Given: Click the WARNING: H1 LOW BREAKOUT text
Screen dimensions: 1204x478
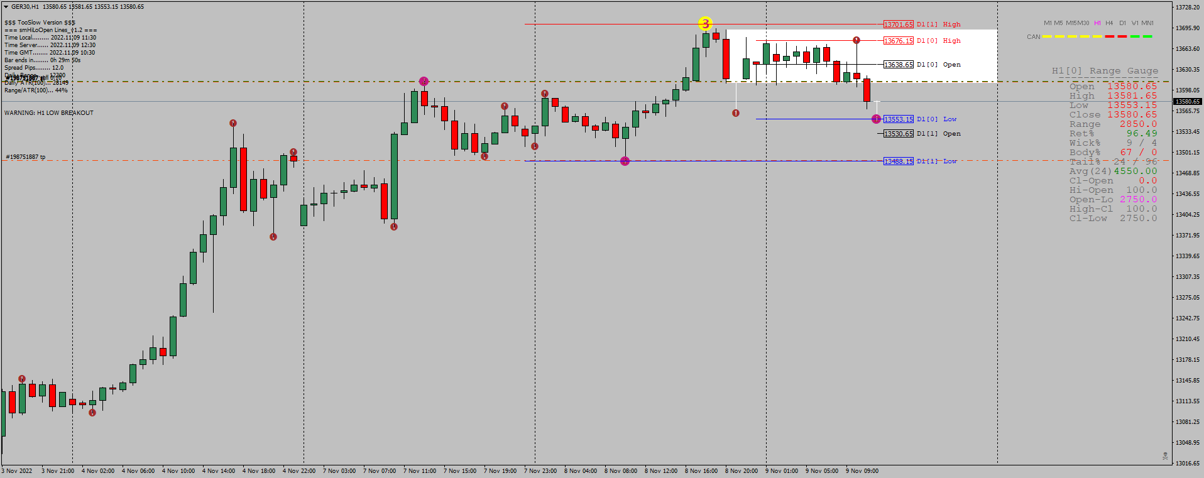Looking at the screenshot, I should (x=49, y=113).
